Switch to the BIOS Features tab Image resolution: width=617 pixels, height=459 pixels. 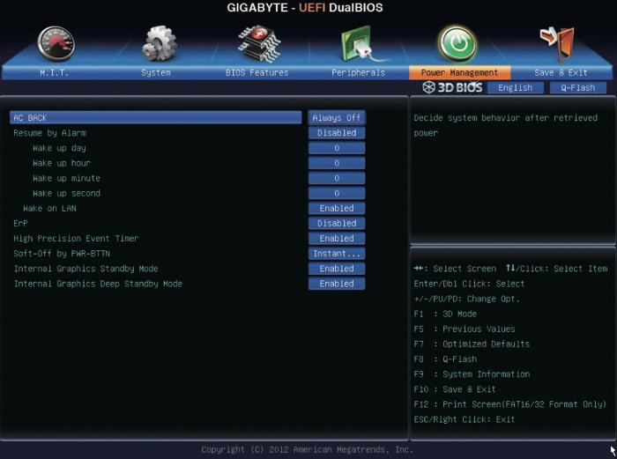click(256, 72)
